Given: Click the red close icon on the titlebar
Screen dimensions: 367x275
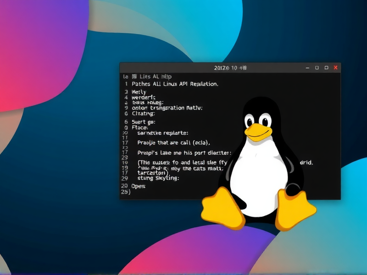Looking at the screenshot, I should click(x=336, y=67).
